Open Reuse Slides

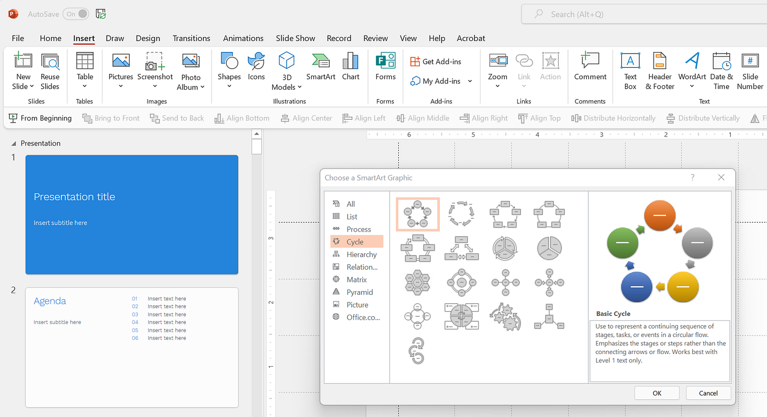click(x=50, y=72)
